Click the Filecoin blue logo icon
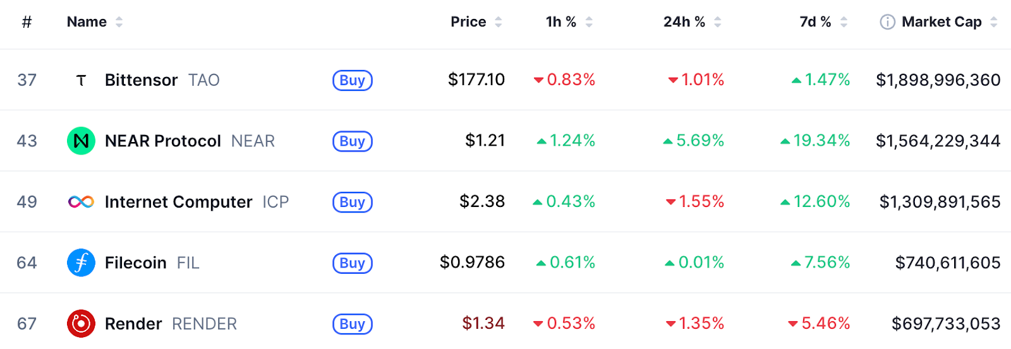This screenshot has height=349, width=1011. [81, 263]
